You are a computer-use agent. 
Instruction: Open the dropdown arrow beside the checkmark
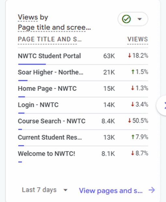(x=140, y=19)
